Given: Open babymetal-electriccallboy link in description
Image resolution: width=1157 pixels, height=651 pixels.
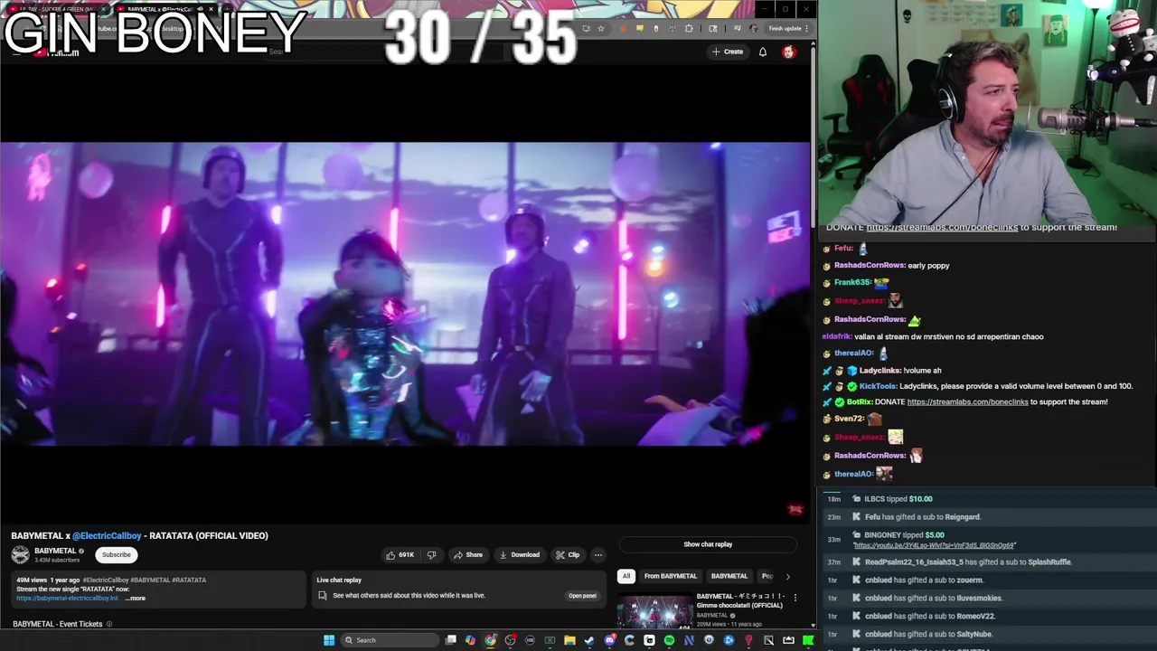Looking at the screenshot, I should tap(67, 598).
